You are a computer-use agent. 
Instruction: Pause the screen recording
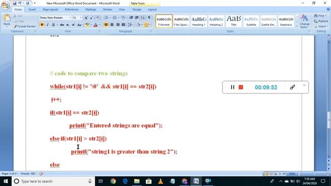(x=232, y=87)
